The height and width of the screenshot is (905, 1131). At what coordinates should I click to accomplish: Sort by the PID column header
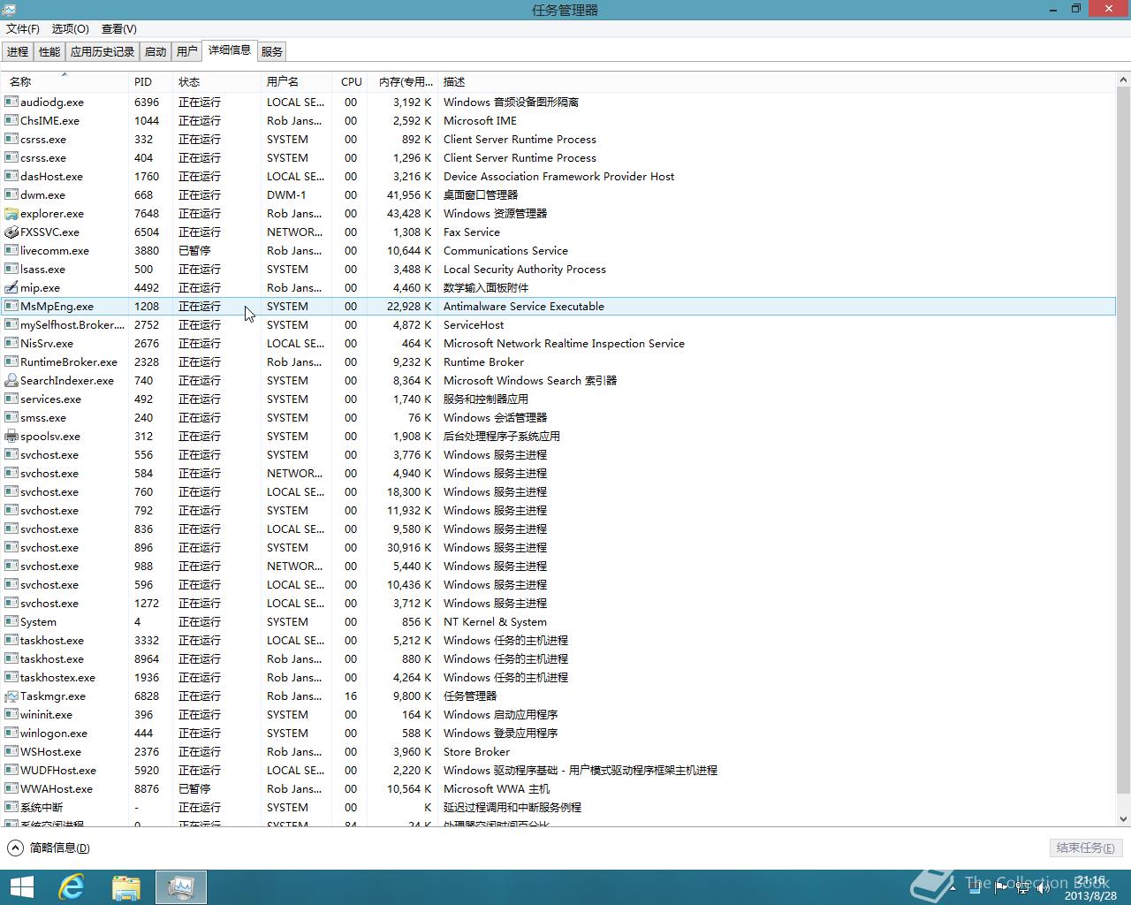pyautogui.click(x=150, y=81)
